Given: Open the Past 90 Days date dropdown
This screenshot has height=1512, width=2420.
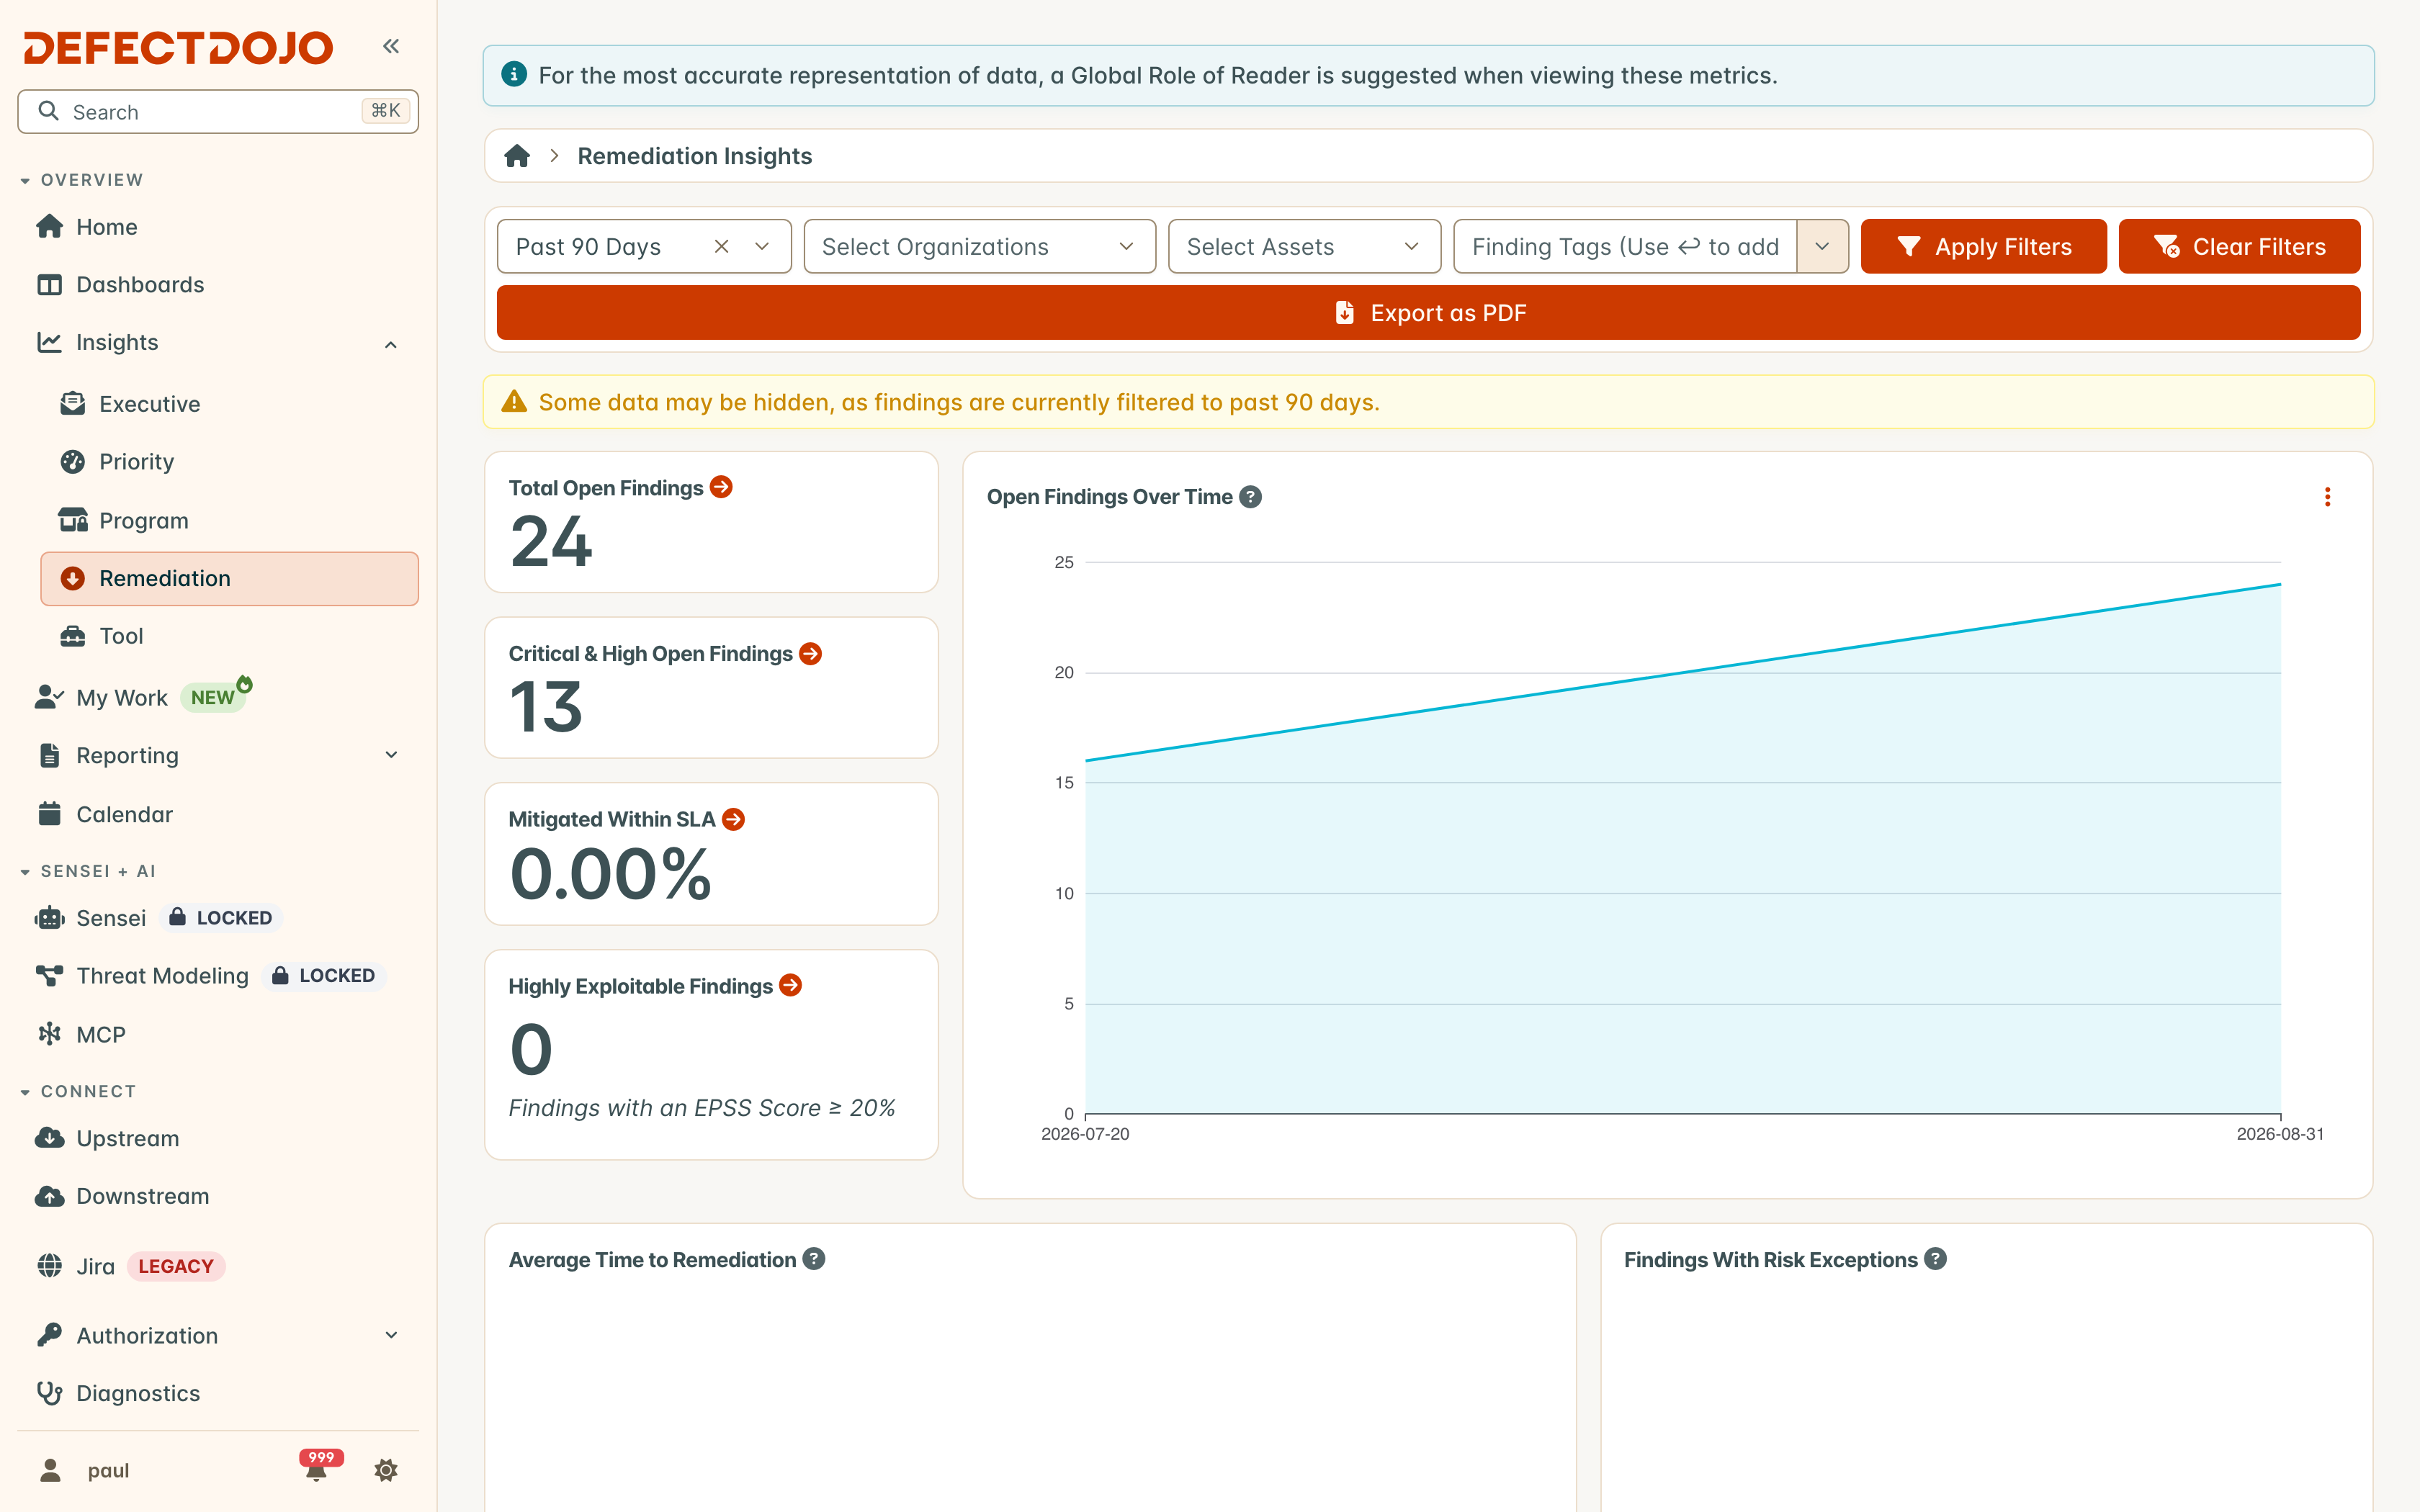Looking at the screenshot, I should coord(762,246).
